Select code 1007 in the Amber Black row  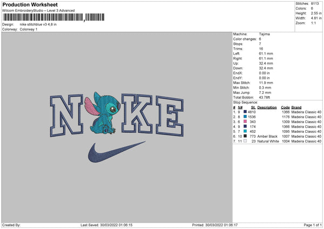[286, 137]
